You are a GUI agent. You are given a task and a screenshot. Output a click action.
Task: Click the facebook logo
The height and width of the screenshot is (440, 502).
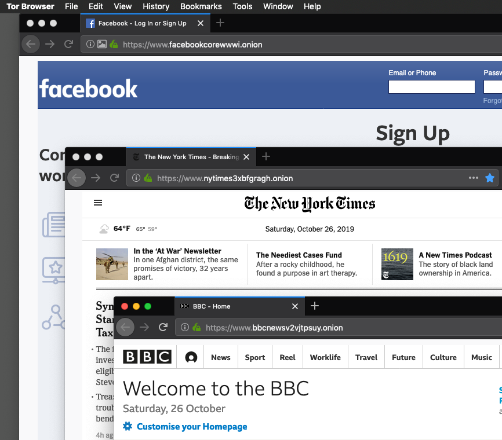click(x=88, y=89)
